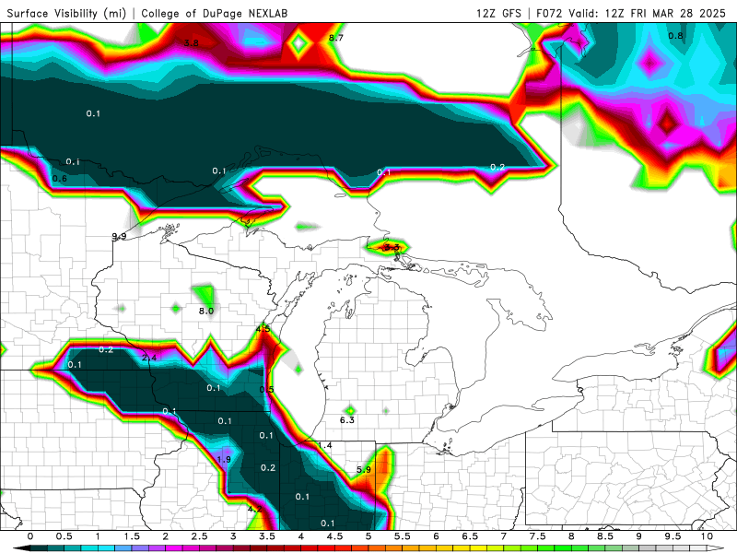
Task: Select the 1.9 visibility value on the map
Action: (224, 459)
